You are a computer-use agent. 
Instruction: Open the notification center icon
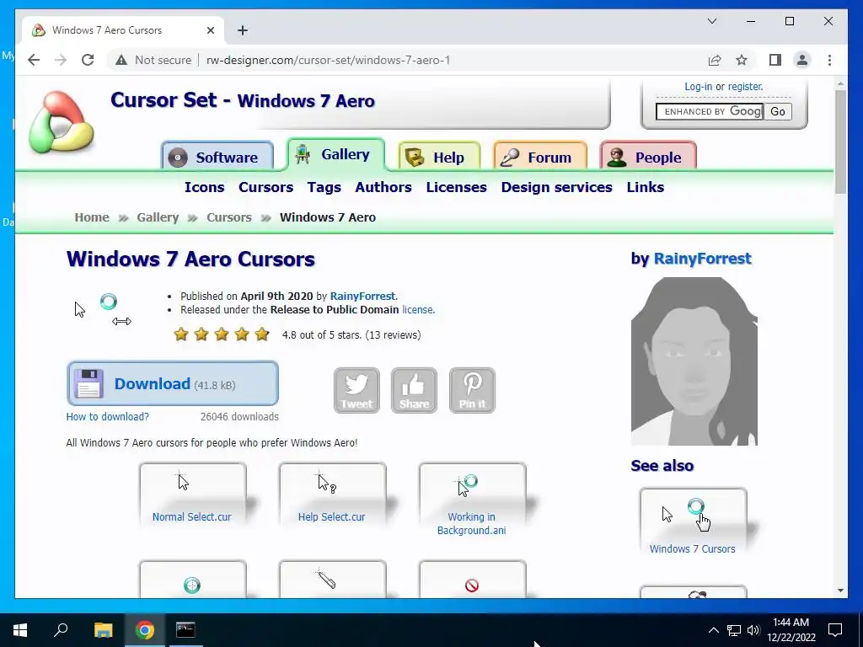pyautogui.click(x=835, y=630)
